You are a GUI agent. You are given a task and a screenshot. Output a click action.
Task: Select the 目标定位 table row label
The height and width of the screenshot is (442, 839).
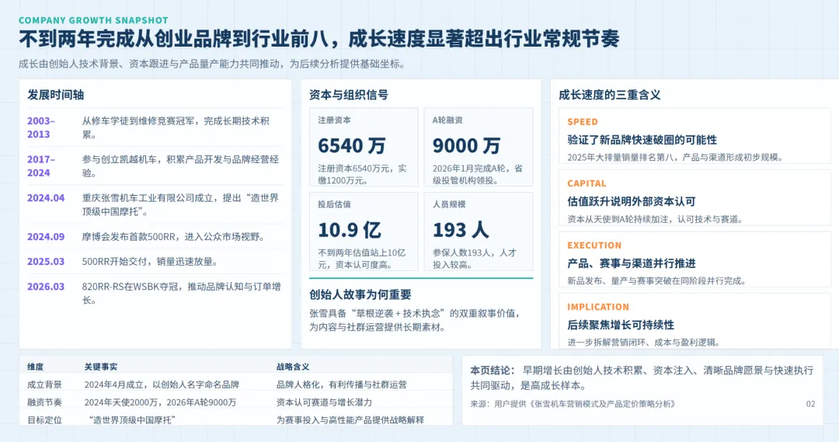(x=44, y=420)
